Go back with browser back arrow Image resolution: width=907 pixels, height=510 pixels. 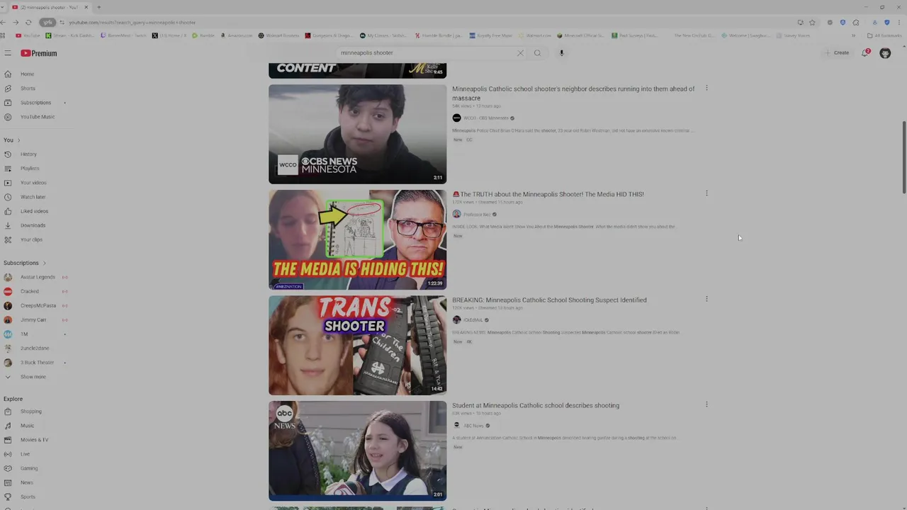[4, 23]
